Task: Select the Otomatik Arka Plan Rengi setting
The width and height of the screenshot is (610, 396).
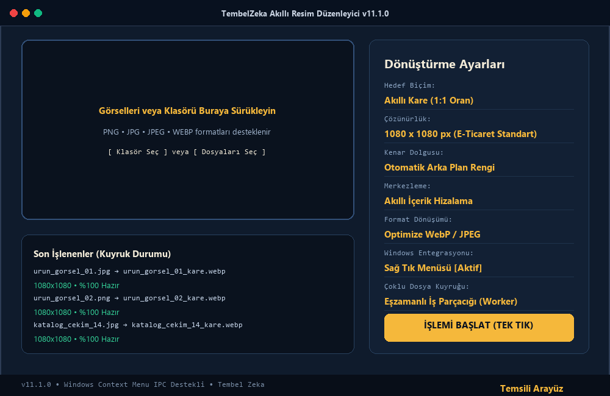Action: [439, 168]
